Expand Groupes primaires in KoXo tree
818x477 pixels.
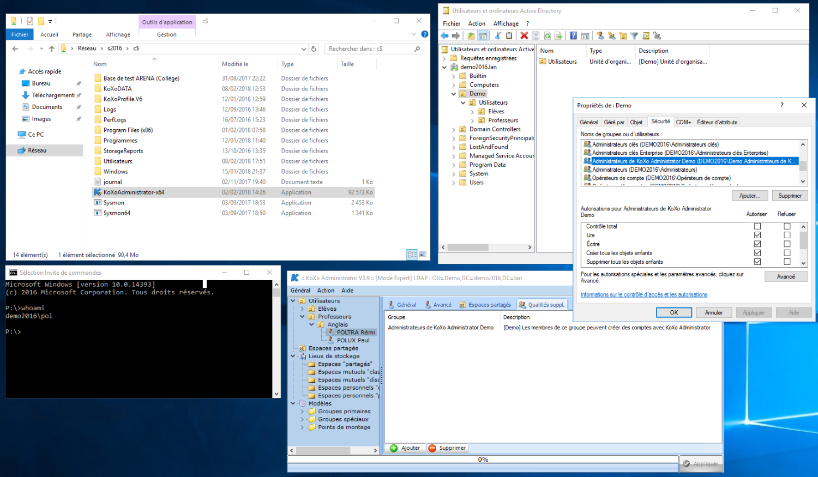[x=303, y=412]
